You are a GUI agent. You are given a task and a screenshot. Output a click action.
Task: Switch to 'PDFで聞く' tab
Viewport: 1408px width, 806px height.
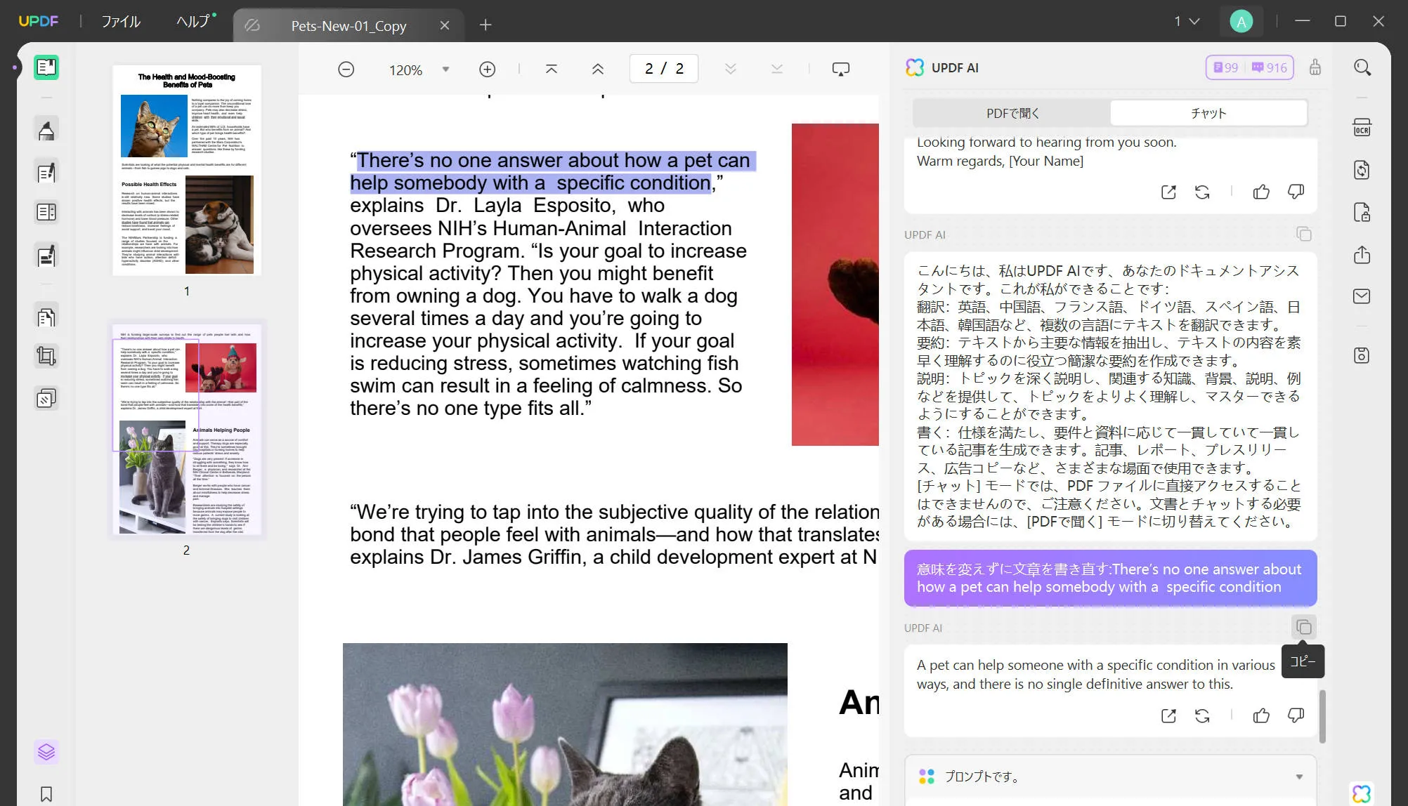pyautogui.click(x=1012, y=113)
